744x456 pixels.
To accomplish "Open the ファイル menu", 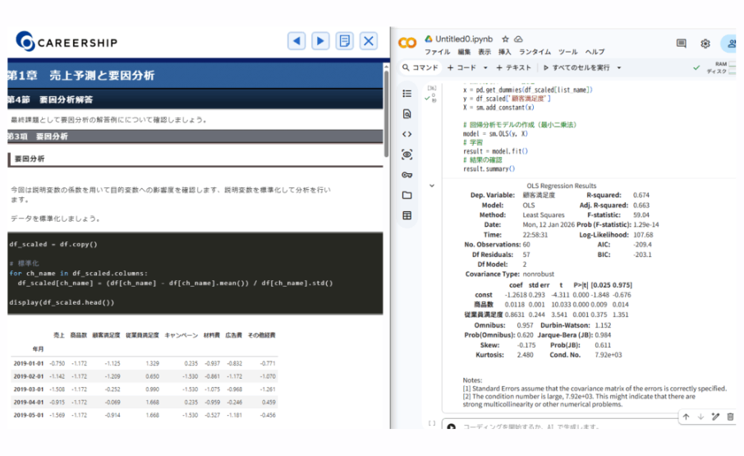I will point(436,52).
